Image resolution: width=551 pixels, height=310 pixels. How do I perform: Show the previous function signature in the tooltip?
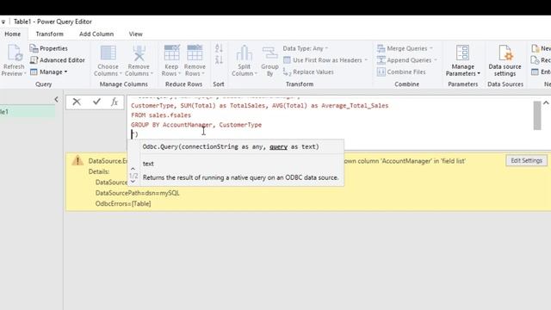[x=133, y=169]
